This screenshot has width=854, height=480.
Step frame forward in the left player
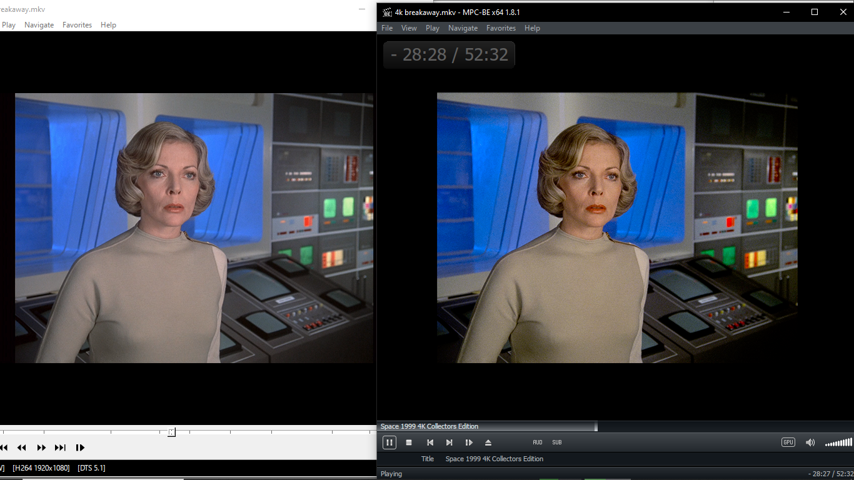pyautogui.click(x=80, y=447)
